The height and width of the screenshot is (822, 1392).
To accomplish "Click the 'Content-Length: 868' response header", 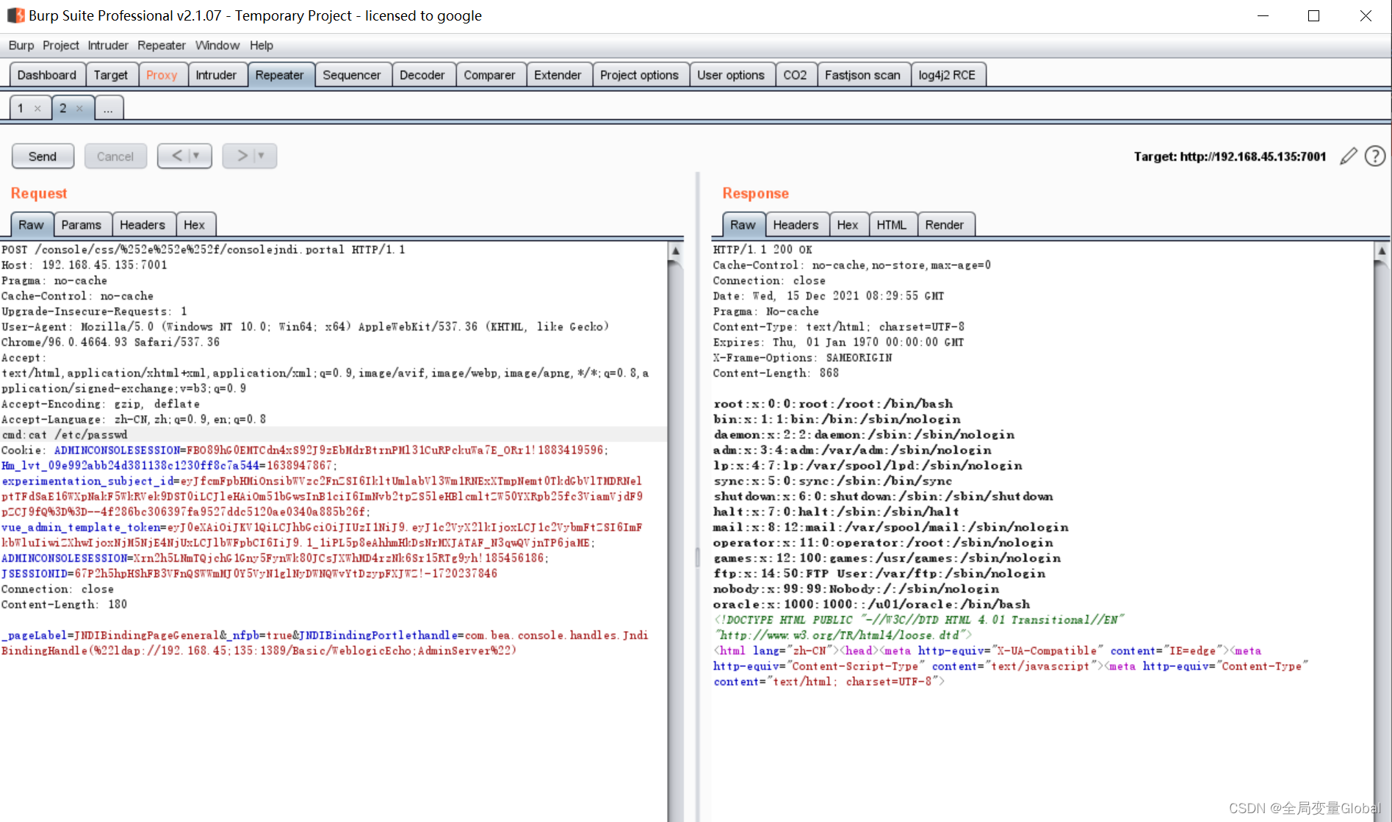I will [x=776, y=373].
